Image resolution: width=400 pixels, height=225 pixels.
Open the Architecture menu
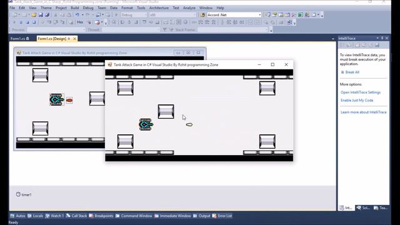click(x=159, y=8)
